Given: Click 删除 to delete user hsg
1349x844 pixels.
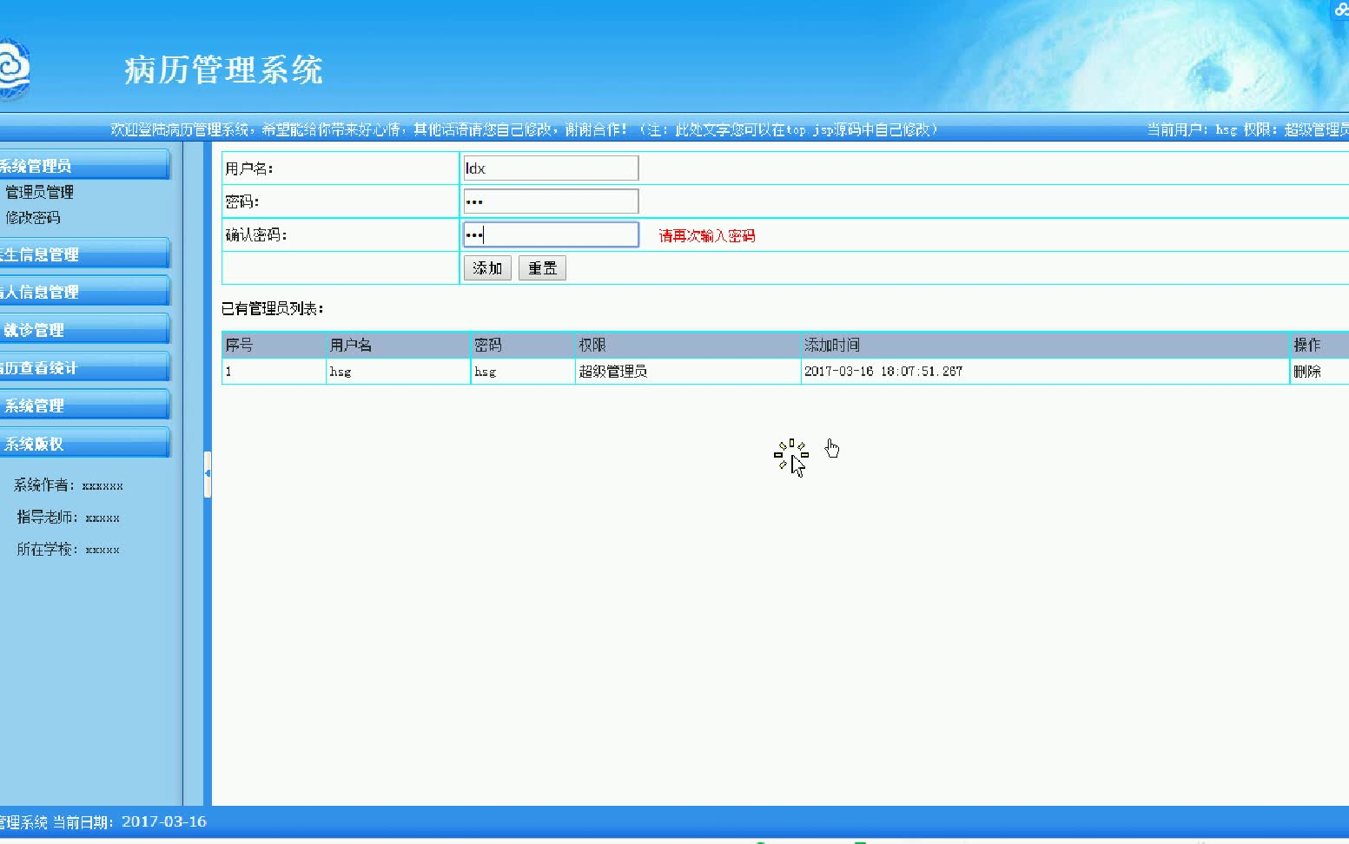Looking at the screenshot, I should tap(1308, 371).
